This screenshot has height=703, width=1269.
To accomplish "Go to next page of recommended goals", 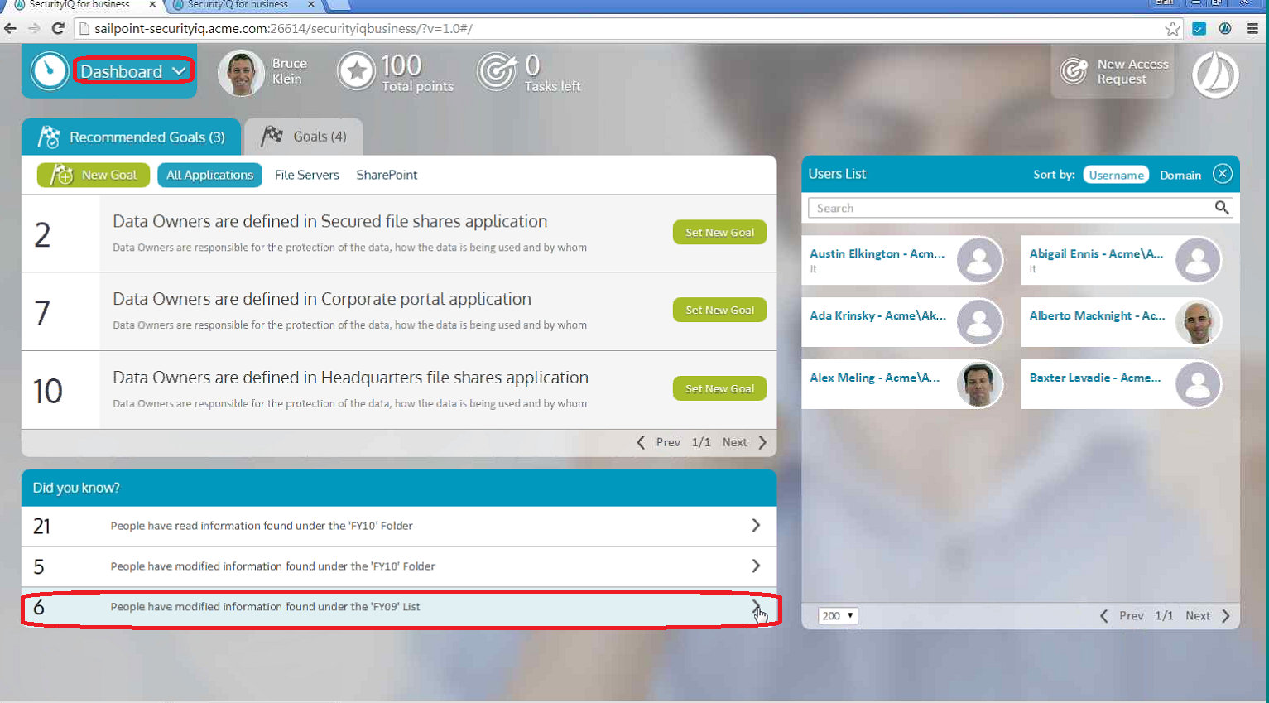I will (x=744, y=442).
